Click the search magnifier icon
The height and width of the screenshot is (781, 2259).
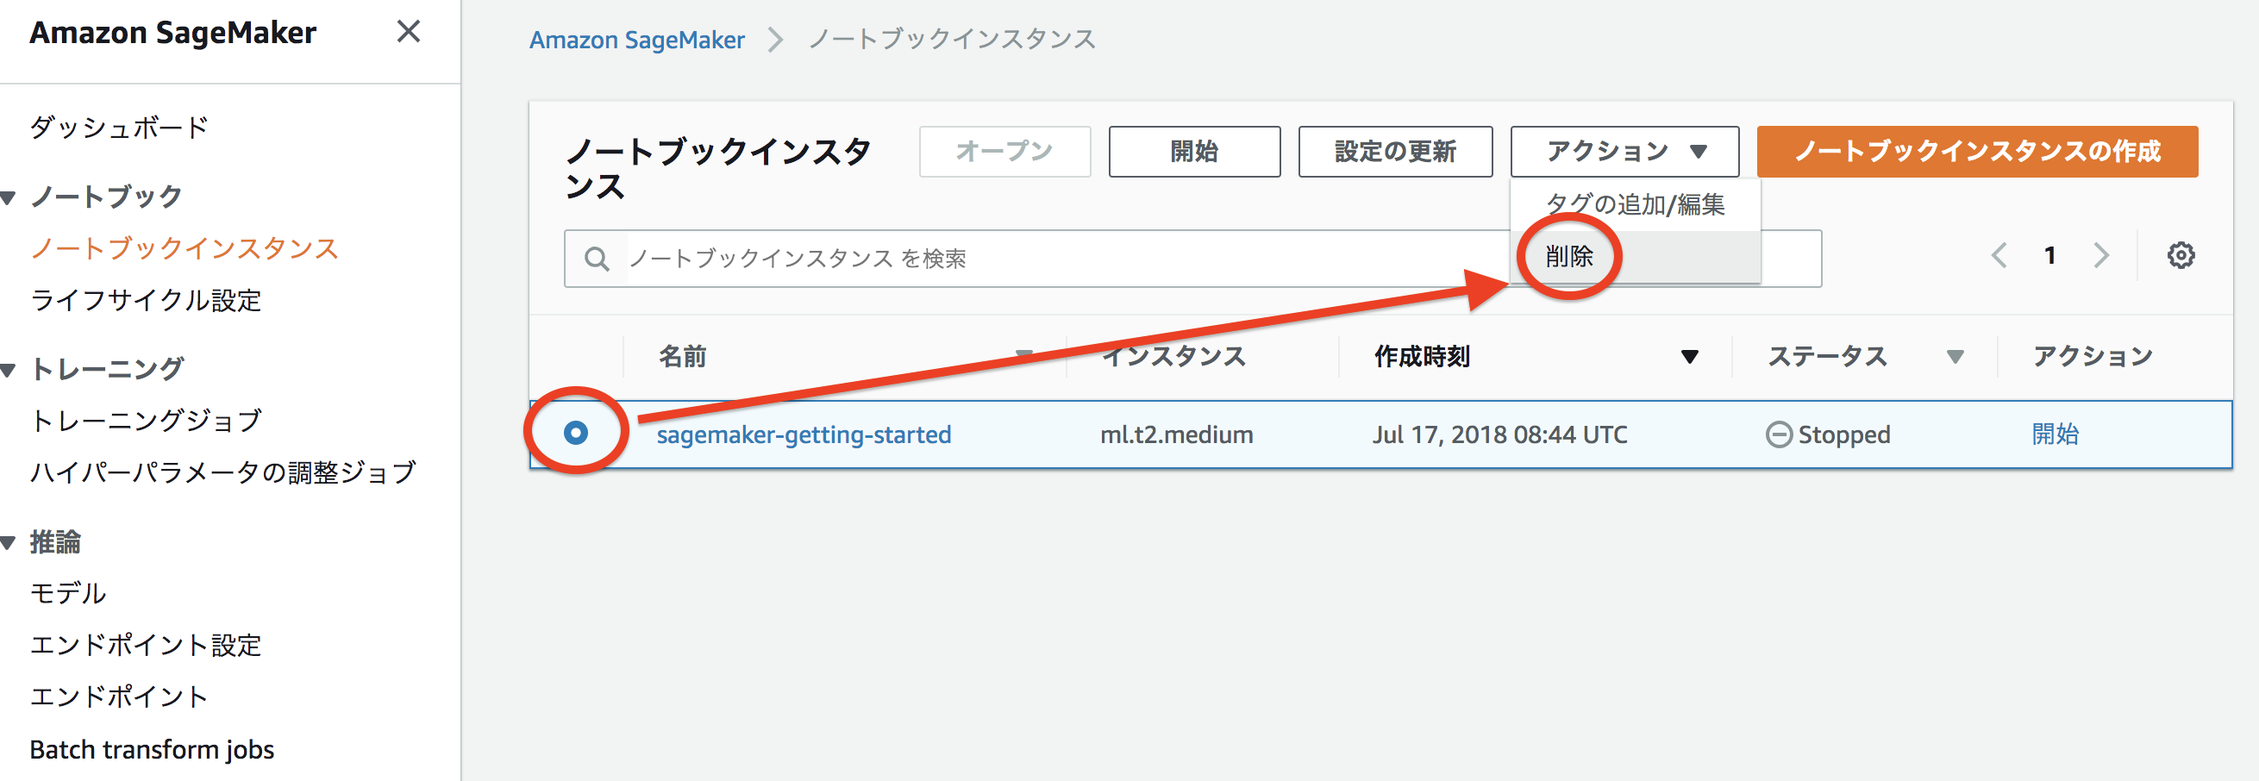(x=597, y=259)
